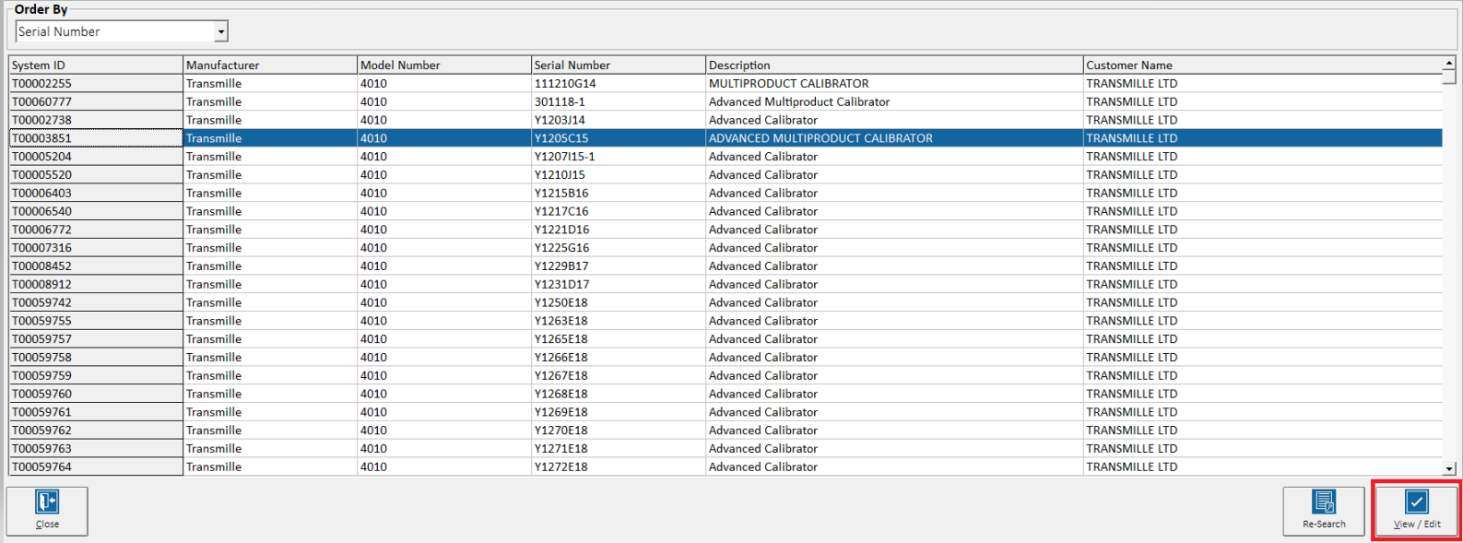
Task: Select System ID T00059762
Action: (96, 431)
